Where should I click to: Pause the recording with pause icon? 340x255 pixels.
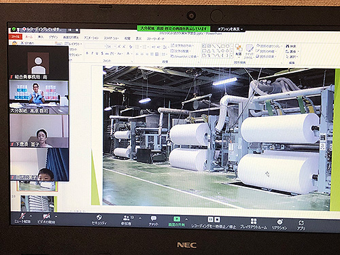coord(210,219)
